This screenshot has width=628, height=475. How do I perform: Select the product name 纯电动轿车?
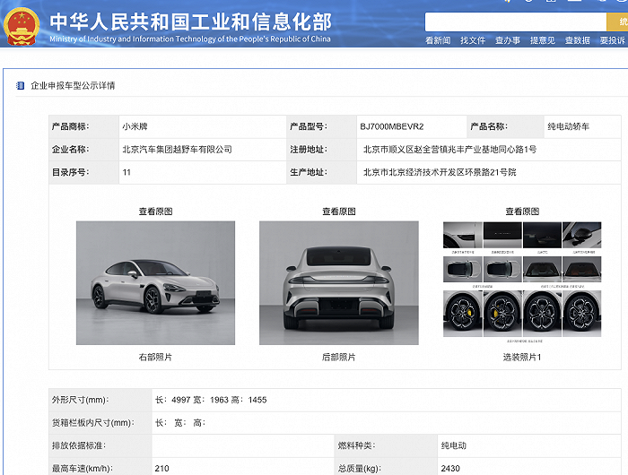tap(568, 126)
